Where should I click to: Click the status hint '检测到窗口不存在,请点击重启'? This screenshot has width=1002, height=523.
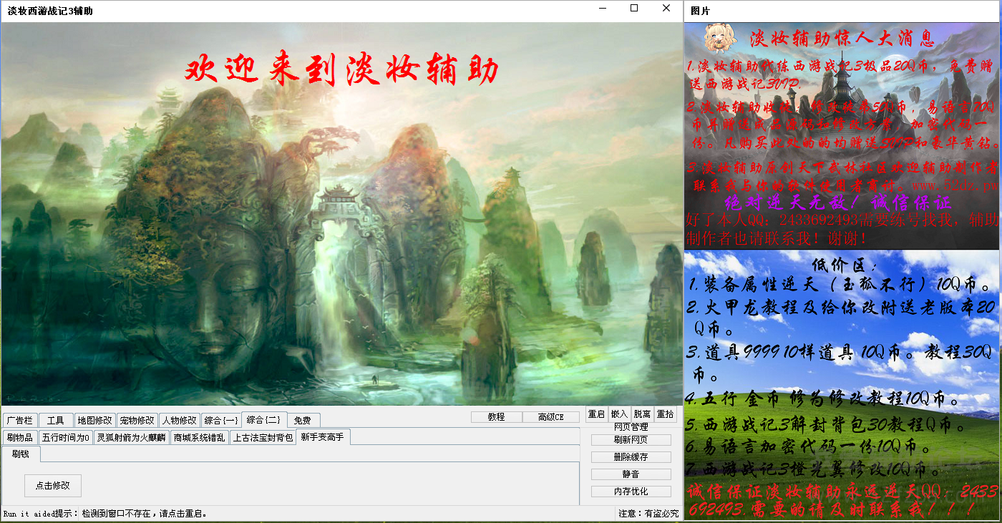[x=145, y=514]
